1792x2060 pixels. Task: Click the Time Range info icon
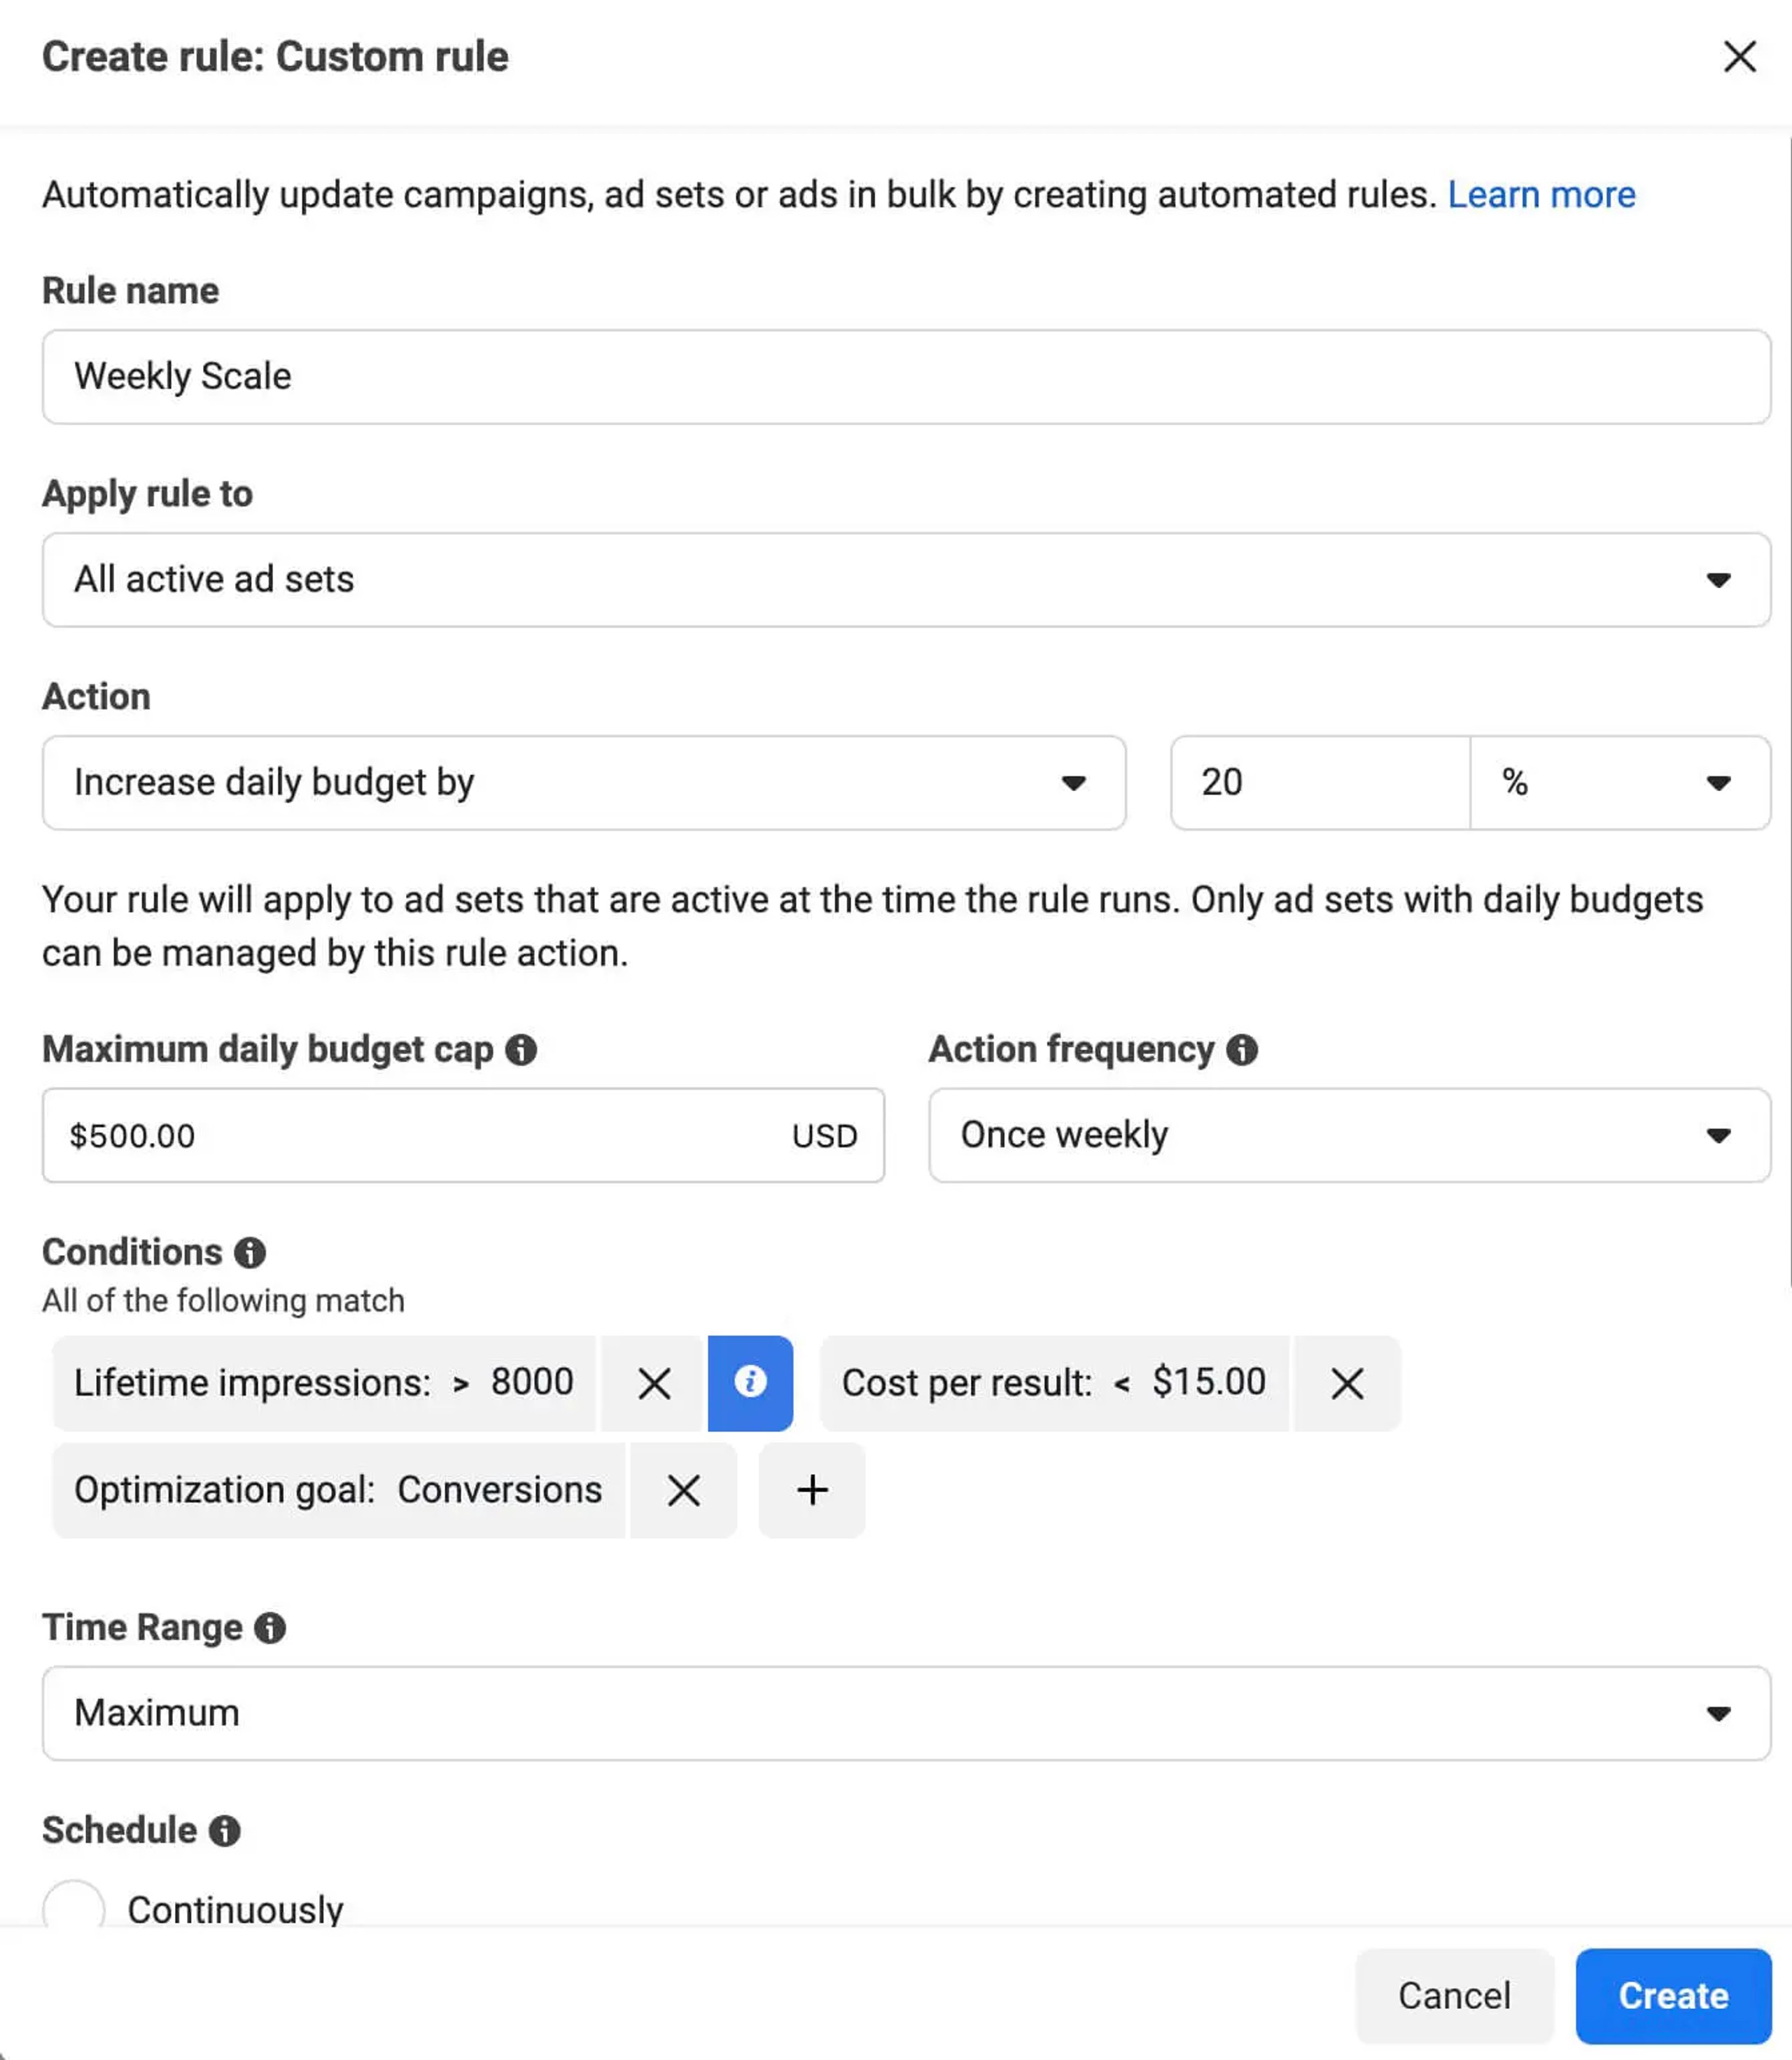point(269,1628)
